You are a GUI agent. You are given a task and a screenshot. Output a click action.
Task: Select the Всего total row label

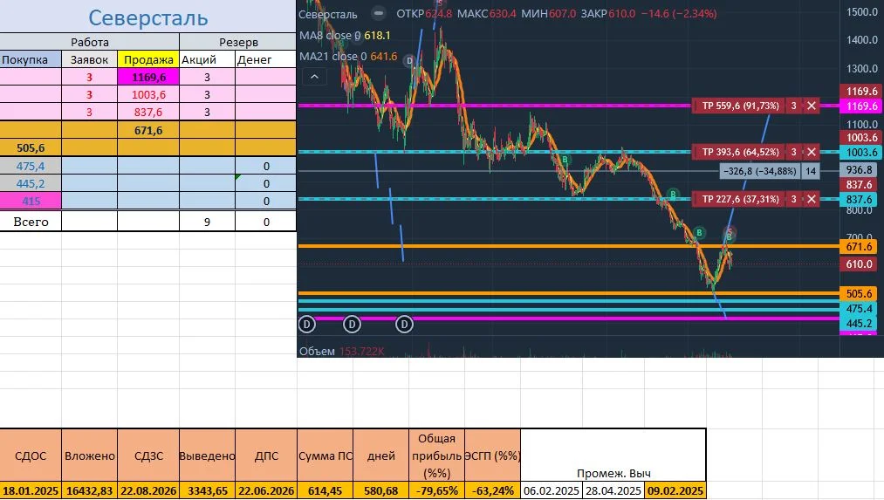pyautogui.click(x=31, y=222)
